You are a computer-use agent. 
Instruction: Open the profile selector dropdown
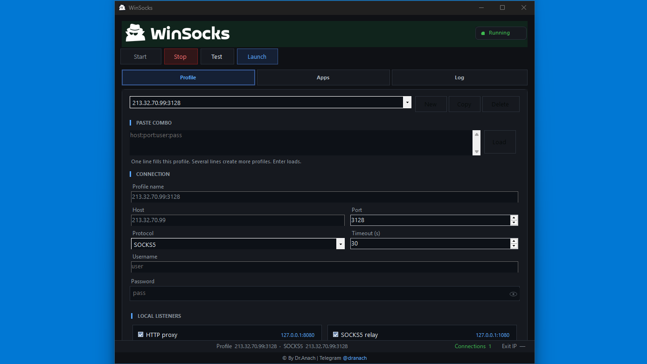pyautogui.click(x=407, y=103)
